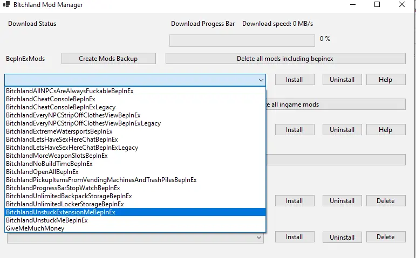Click the 'Download speed: 0 MB/s' text
The width and height of the screenshot is (416, 258).
click(x=277, y=24)
